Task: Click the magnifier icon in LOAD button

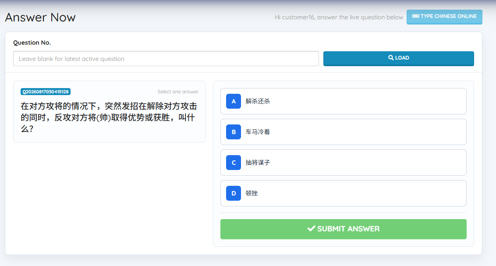Action: coord(391,58)
